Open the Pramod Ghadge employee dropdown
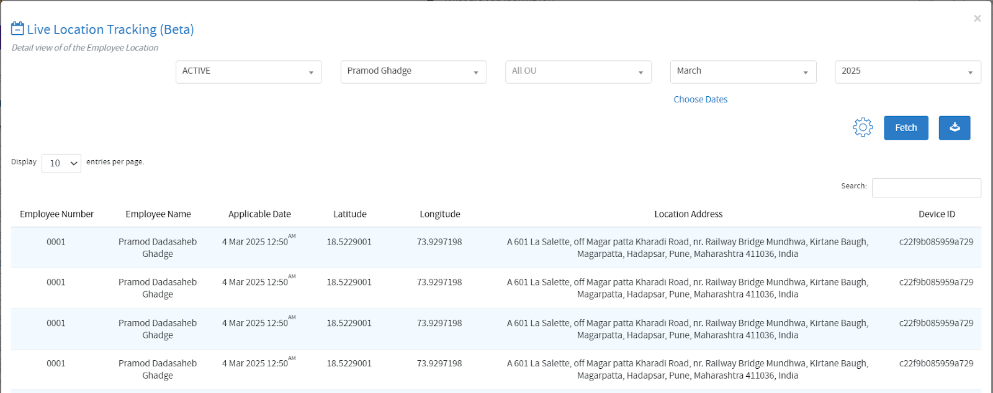Screen dimensions: 993x393 413,71
